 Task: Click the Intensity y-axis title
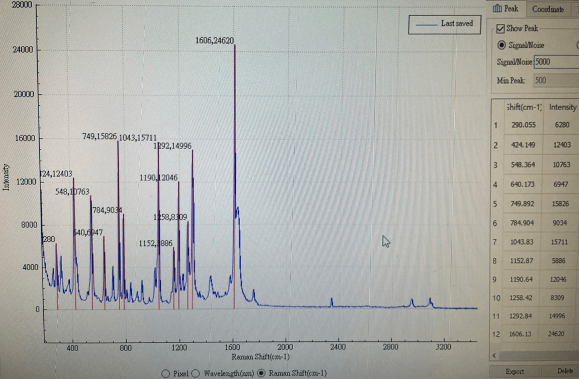(x=6, y=177)
